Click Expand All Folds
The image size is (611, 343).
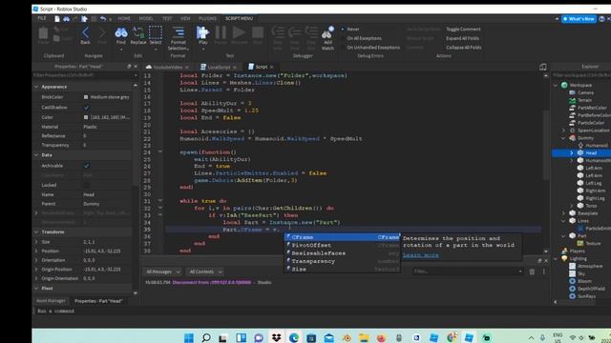pyautogui.click(x=462, y=38)
